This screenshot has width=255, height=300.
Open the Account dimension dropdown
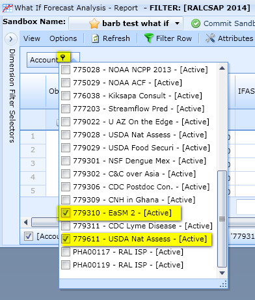[53, 60]
